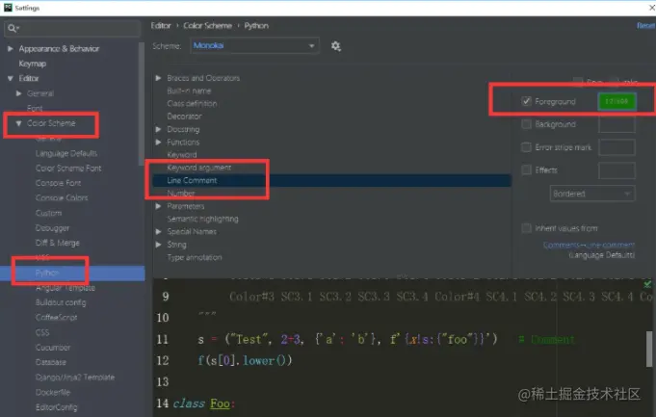Viewport: 656px width, 417px height.
Task: Click the settings search input field
Action: (72, 28)
